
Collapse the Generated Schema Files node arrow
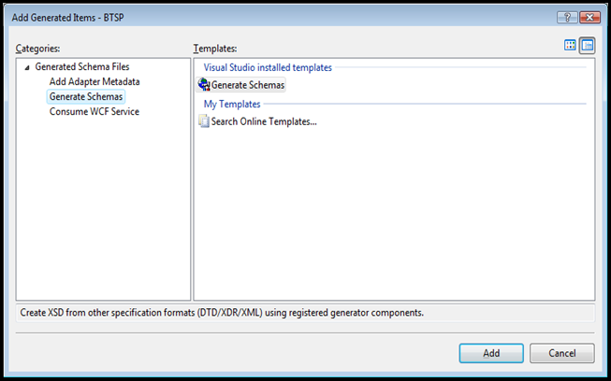click(26, 67)
